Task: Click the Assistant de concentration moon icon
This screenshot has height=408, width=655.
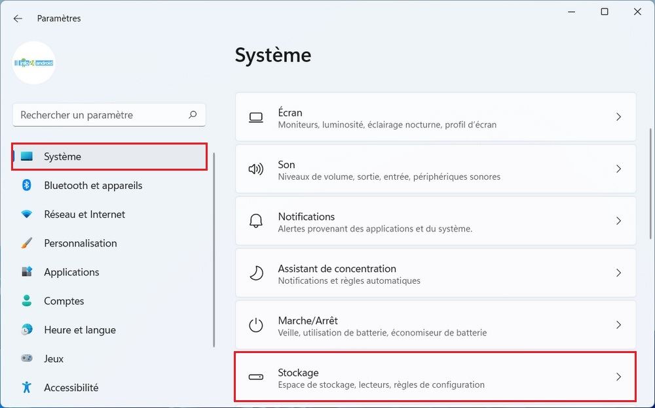Action: pyautogui.click(x=256, y=273)
